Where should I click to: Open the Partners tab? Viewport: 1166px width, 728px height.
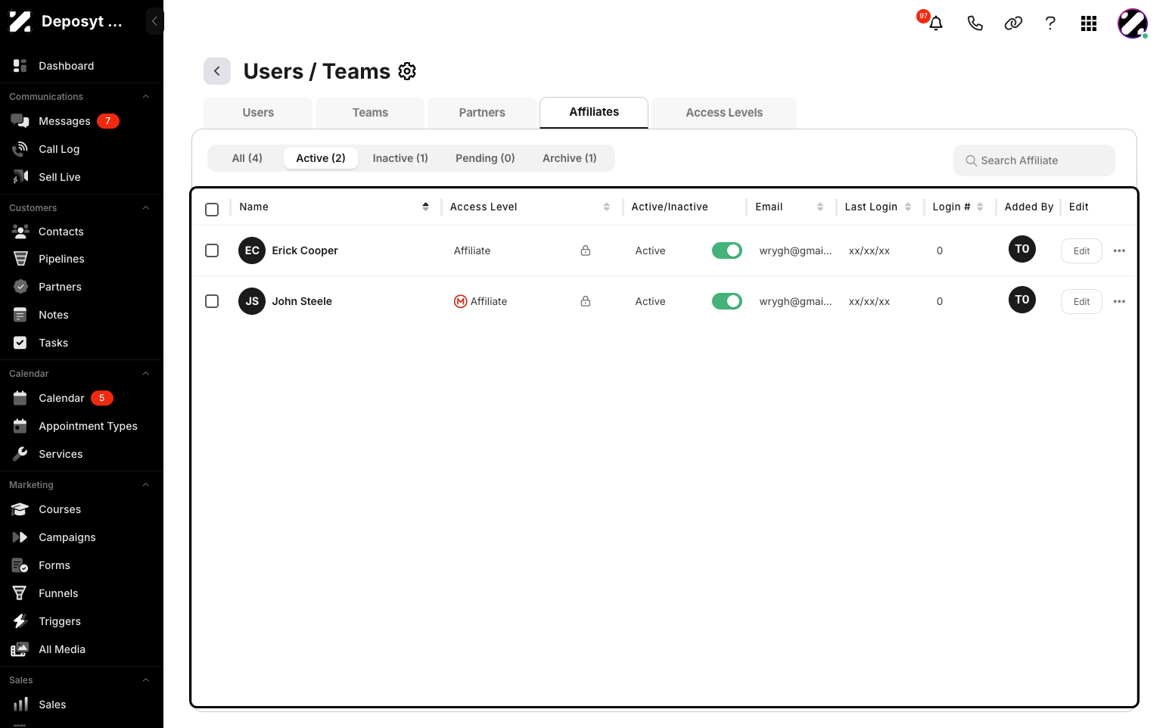coord(482,113)
